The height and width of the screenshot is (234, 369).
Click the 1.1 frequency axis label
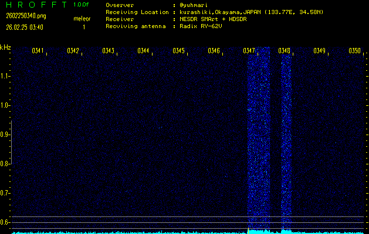tap(5, 76)
